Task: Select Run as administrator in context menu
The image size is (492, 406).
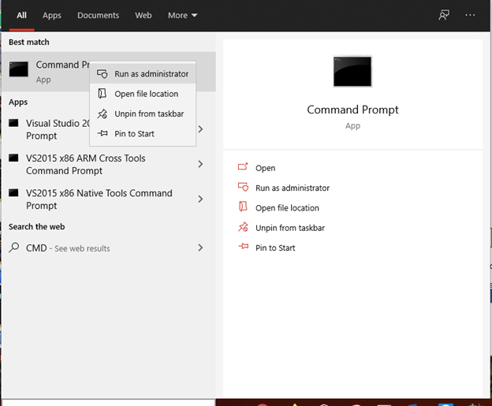Action: pos(143,74)
